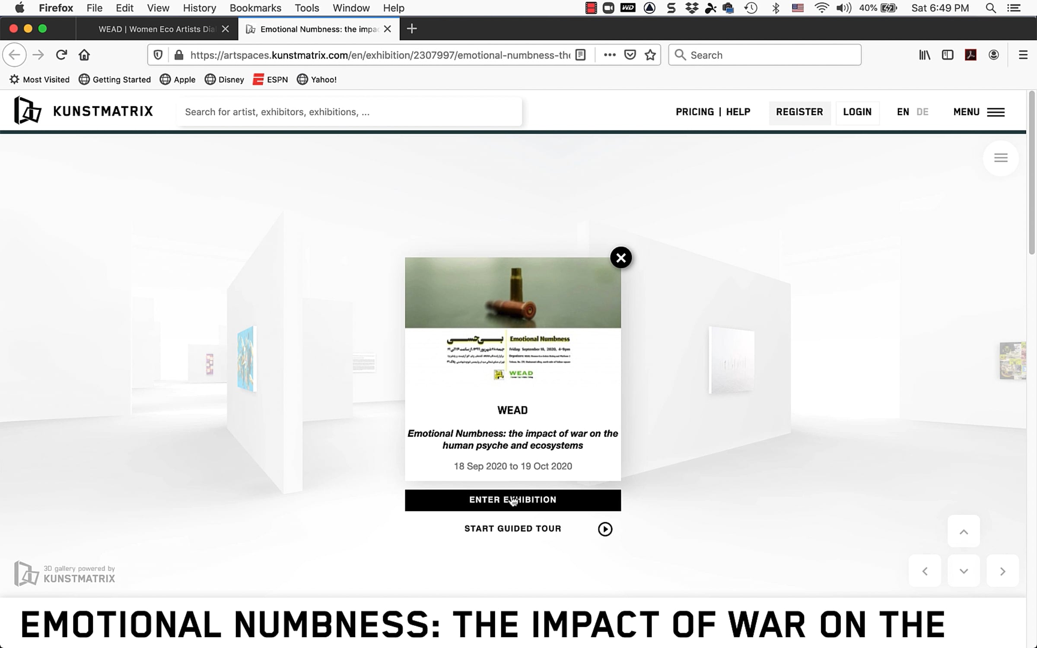Click the Kunstmatrix logo in header

83,111
